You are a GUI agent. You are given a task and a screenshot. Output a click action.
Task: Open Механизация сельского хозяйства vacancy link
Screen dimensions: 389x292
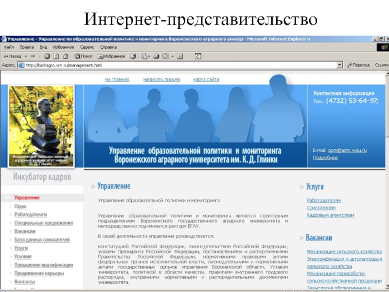pyautogui.click(x=344, y=252)
